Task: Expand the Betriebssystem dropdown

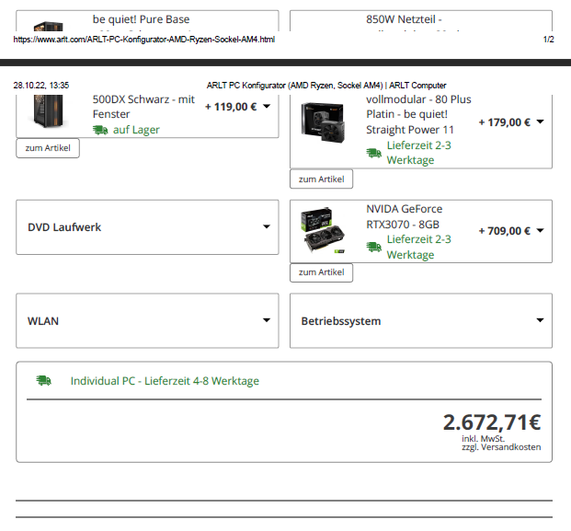Action: [421, 320]
